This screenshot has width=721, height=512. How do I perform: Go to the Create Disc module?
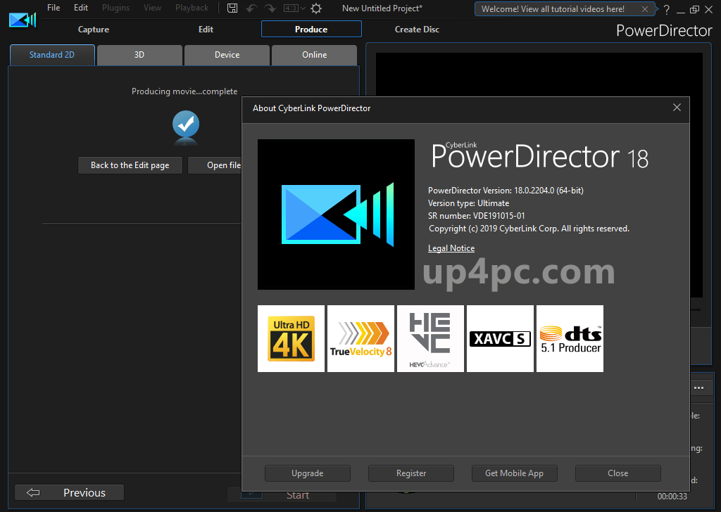point(417,30)
